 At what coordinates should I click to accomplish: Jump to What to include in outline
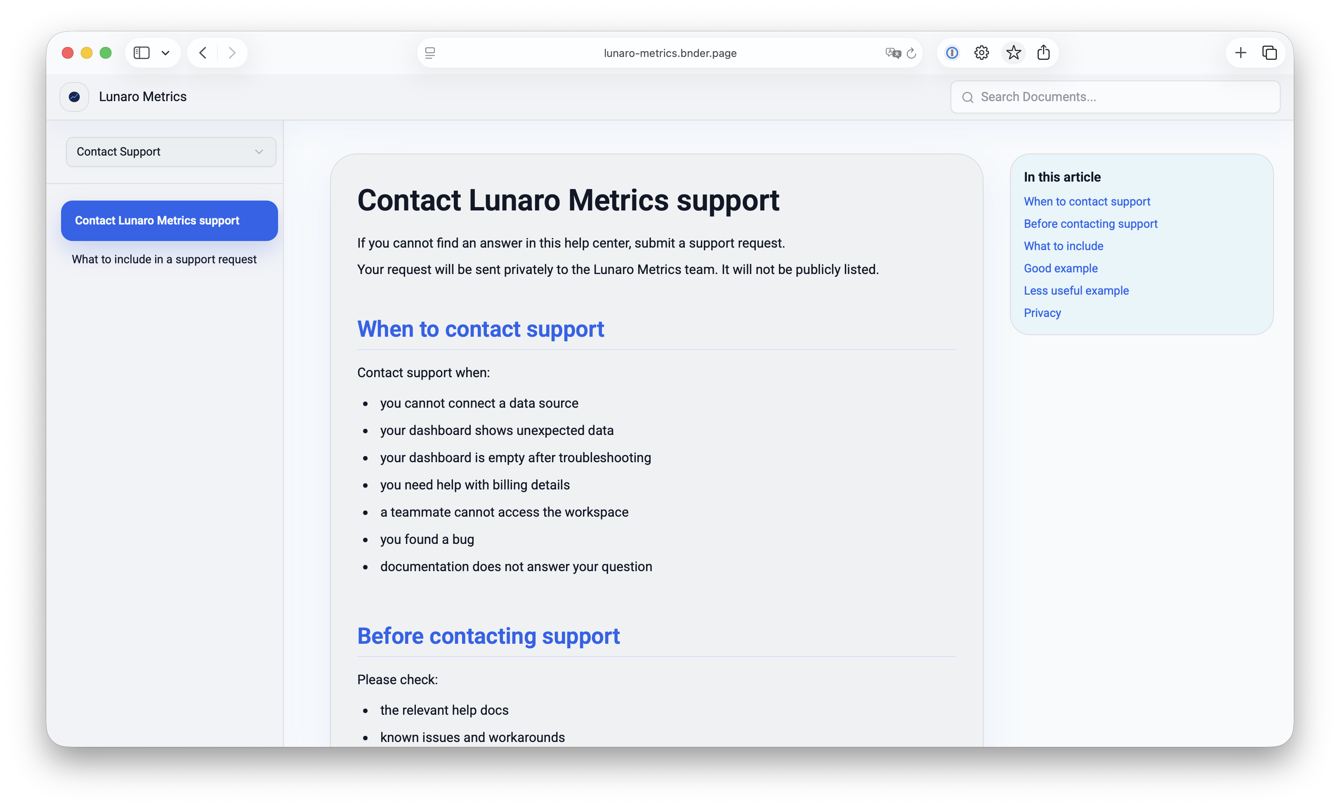[x=1063, y=246]
